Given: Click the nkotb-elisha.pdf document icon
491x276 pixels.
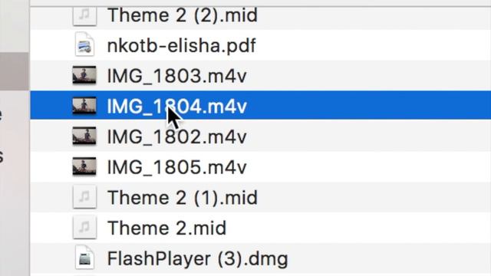Looking at the screenshot, I should (x=84, y=45).
